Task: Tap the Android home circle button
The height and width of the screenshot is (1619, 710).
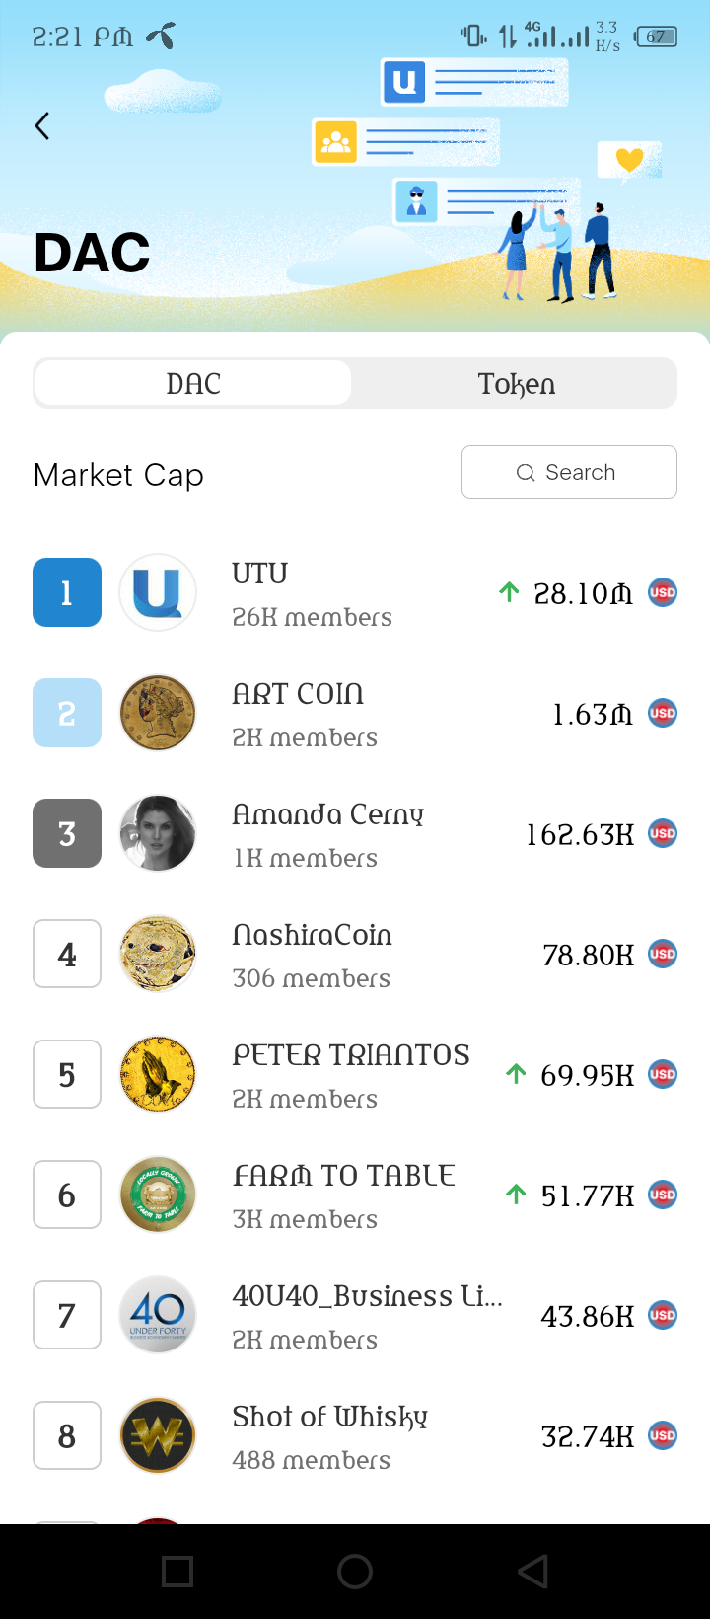Action: (355, 1572)
